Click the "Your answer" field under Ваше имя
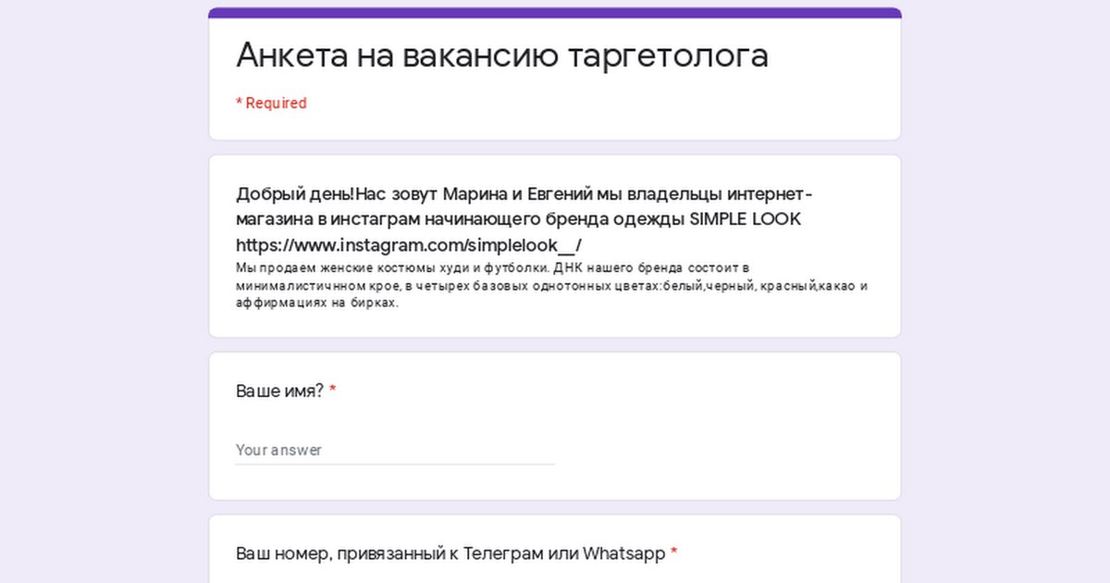 [x=395, y=451]
